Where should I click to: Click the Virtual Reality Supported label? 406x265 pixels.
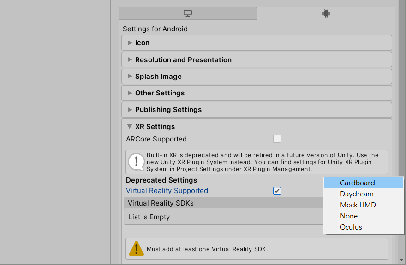pos(167,191)
